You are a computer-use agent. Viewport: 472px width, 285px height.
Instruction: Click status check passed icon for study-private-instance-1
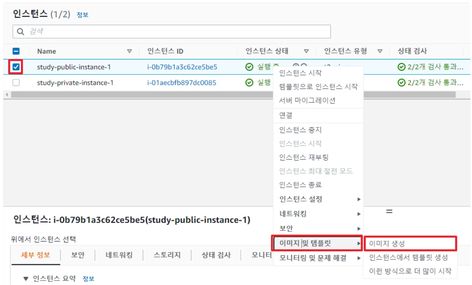pos(401,83)
